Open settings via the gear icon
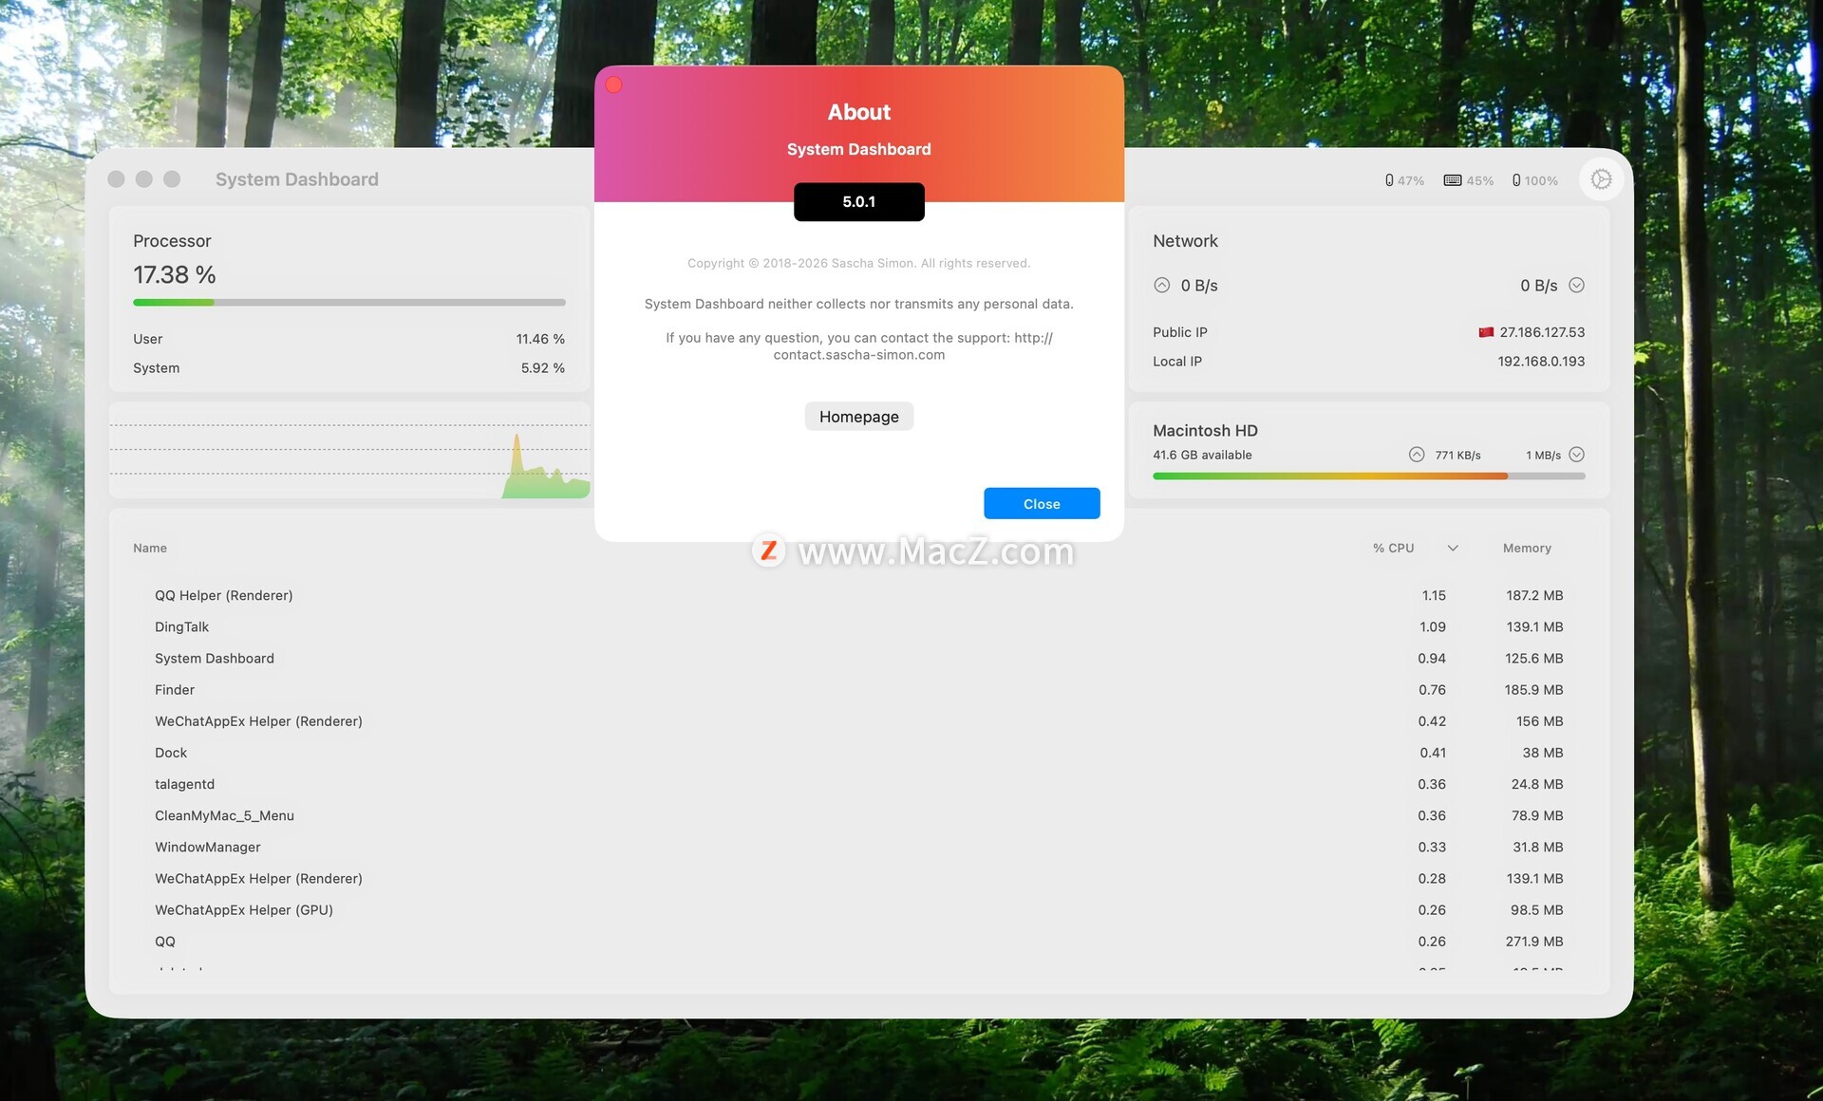1823x1101 pixels. pyautogui.click(x=1601, y=179)
